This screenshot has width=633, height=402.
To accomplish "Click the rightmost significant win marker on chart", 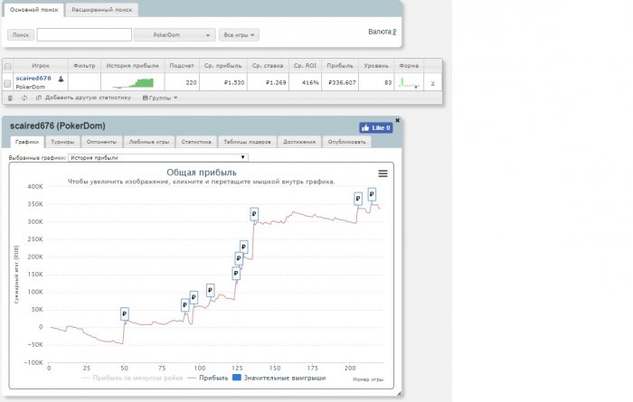I will [371, 194].
